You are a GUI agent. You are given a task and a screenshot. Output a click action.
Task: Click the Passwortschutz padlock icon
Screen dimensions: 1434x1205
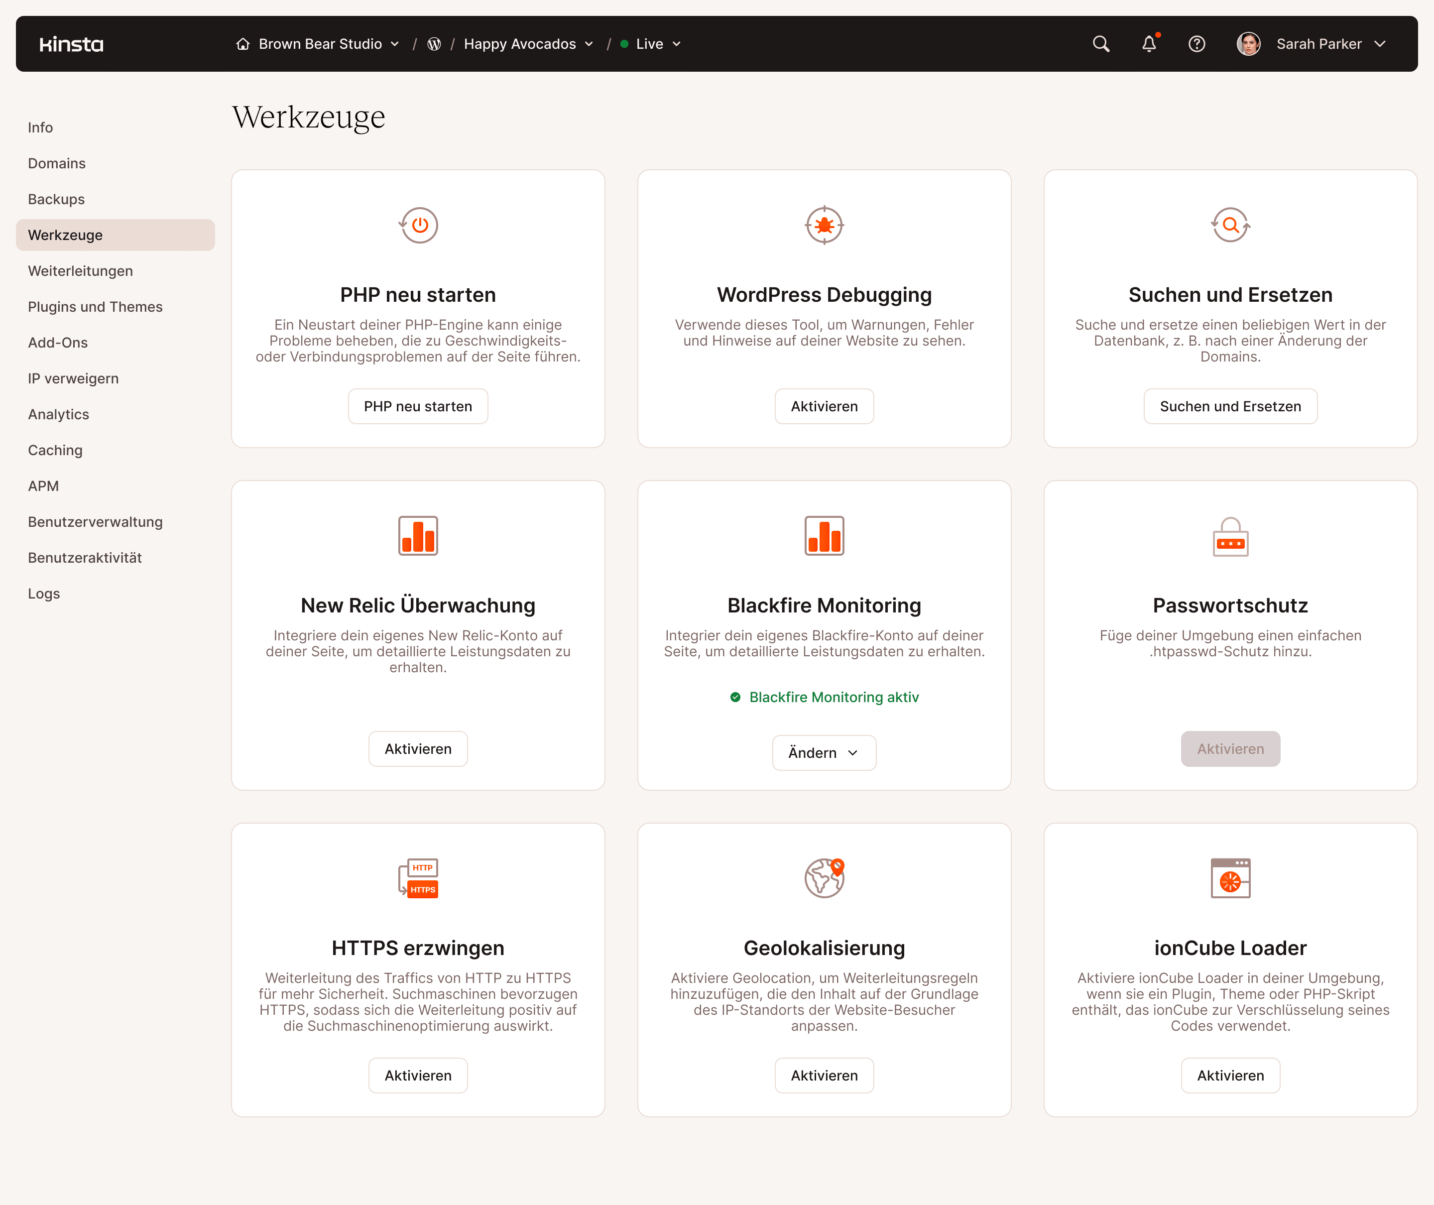(1230, 537)
